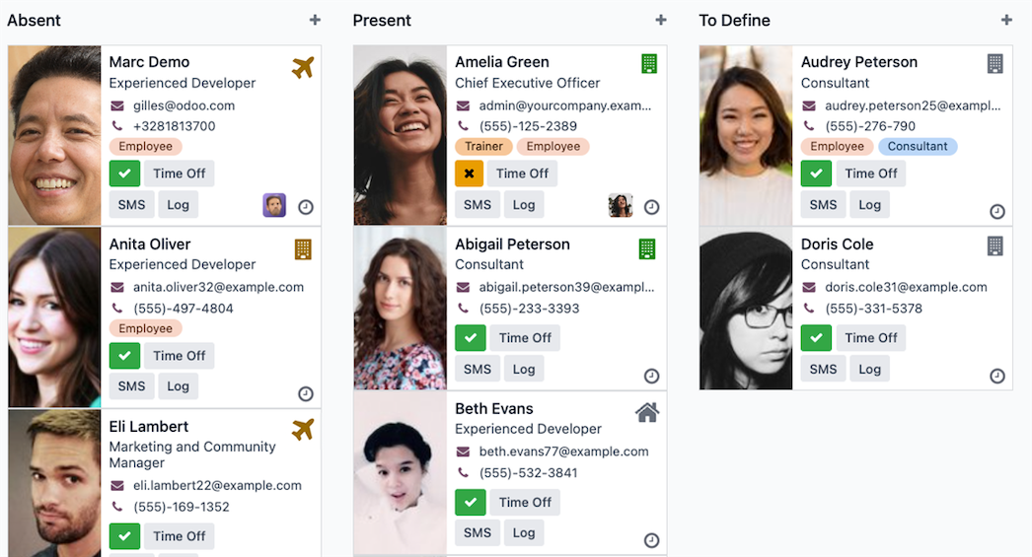Click the clock activity icon on Doris Cole's card
Image resolution: width=1032 pixels, height=557 pixels.
[x=997, y=377]
